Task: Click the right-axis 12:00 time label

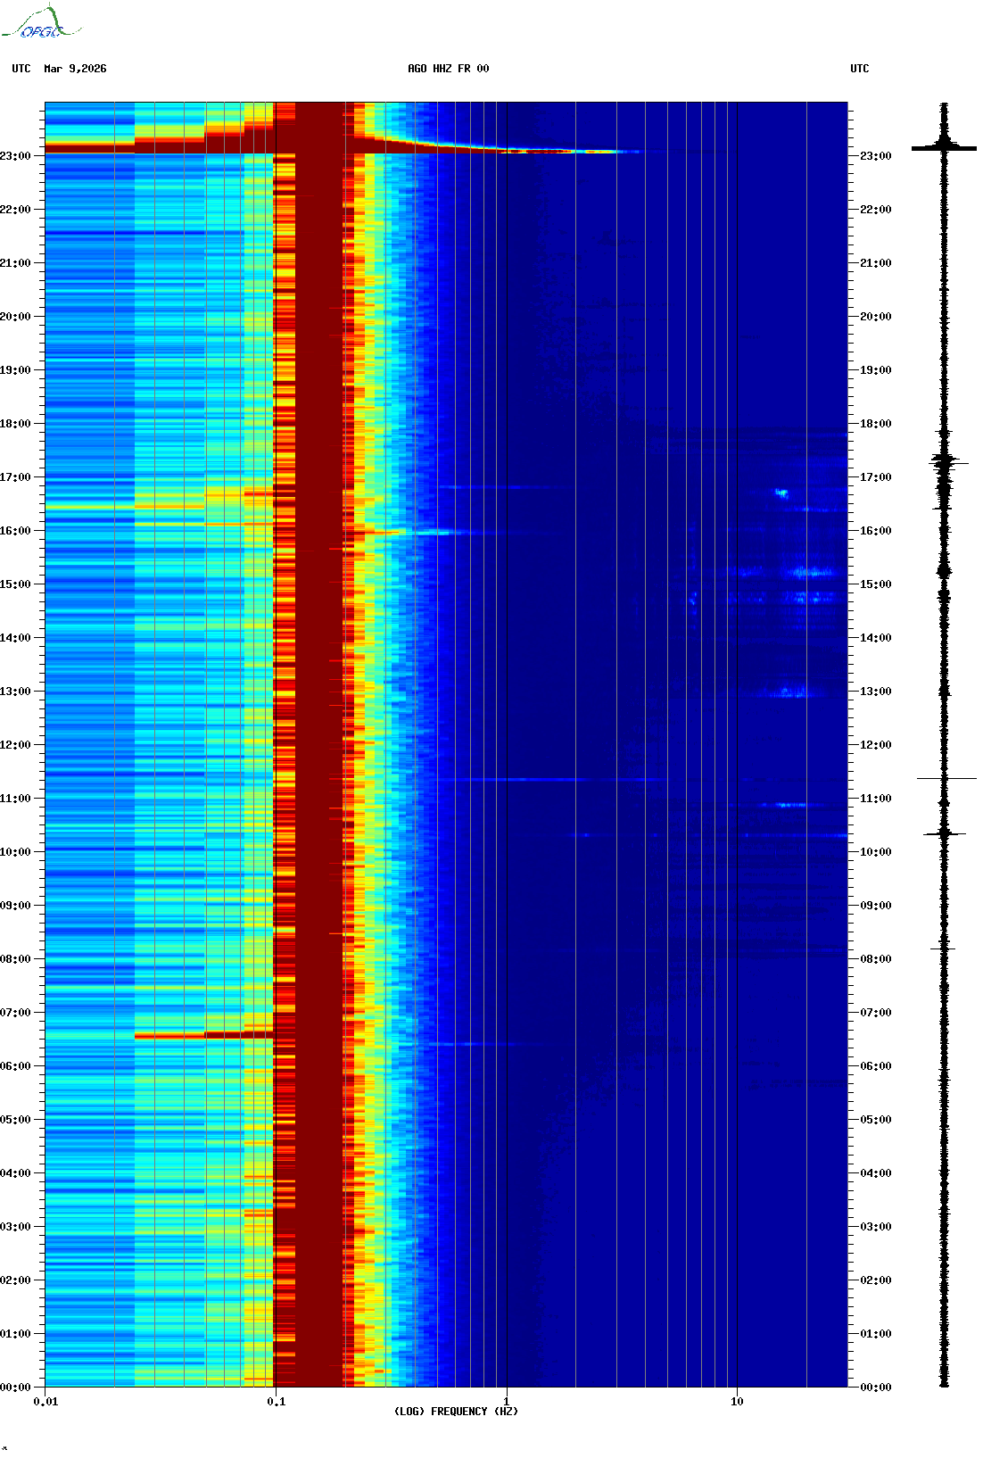Action: tap(876, 745)
